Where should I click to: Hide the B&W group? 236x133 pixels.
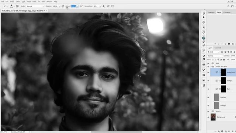(208, 64)
